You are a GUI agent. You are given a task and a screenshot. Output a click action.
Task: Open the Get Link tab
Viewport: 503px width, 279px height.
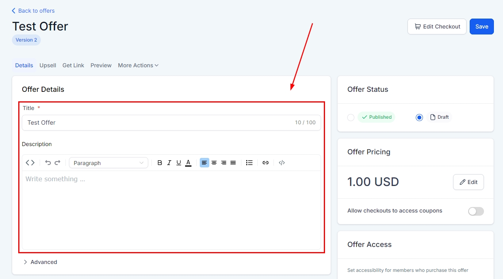coord(73,65)
